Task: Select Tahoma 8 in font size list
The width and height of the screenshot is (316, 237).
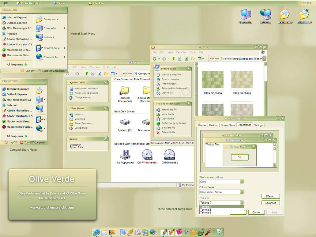Action: pos(222,210)
